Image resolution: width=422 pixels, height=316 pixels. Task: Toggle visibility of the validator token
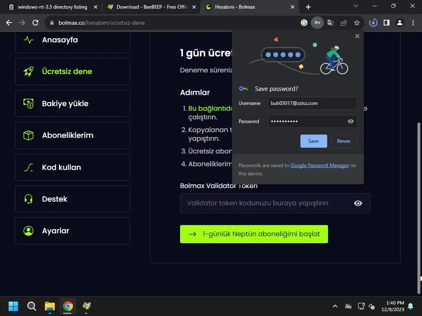(x=358, y=203)
